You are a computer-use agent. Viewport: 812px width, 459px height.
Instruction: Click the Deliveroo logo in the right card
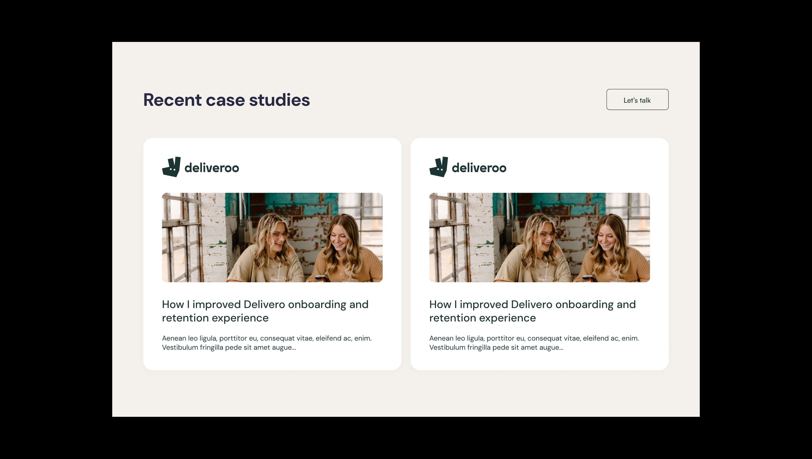[468, 167]
